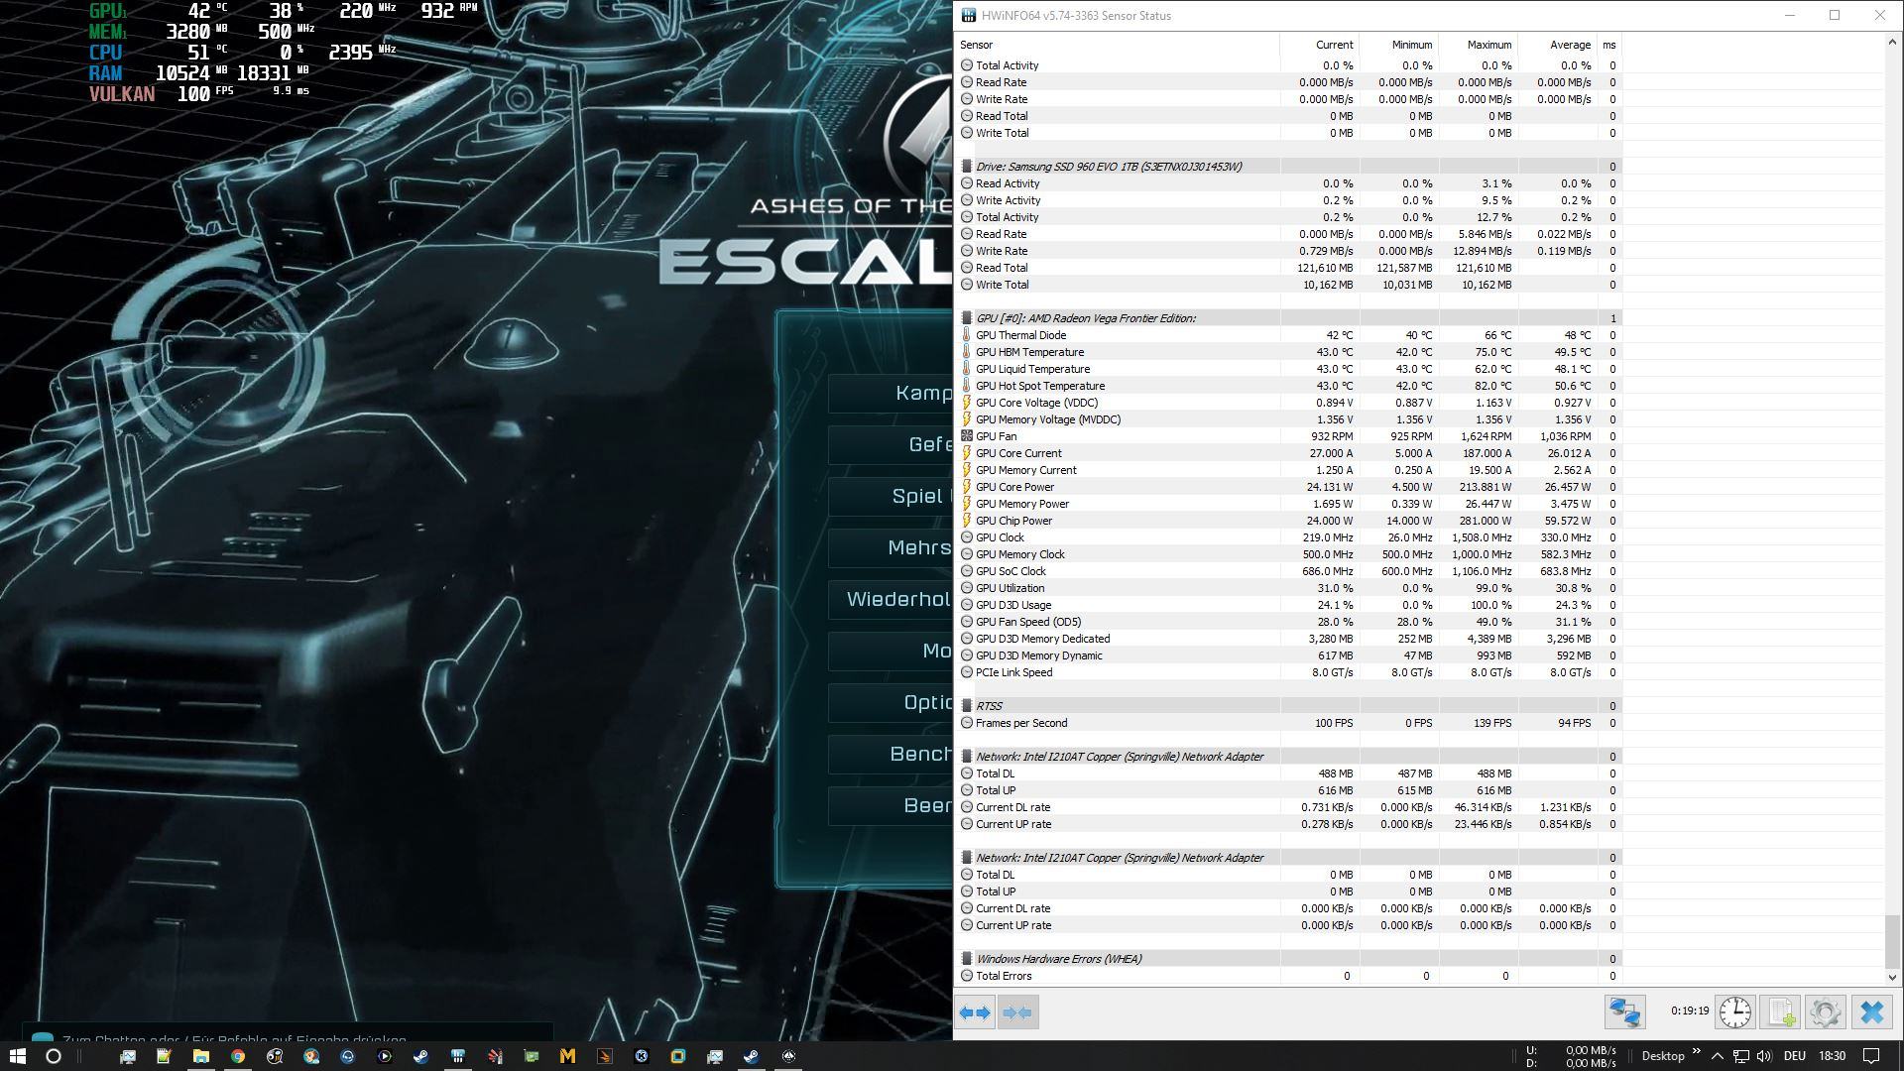Select the GPU HBM Temperature row
The image size is (1904, 1071).
point(1289,352)
